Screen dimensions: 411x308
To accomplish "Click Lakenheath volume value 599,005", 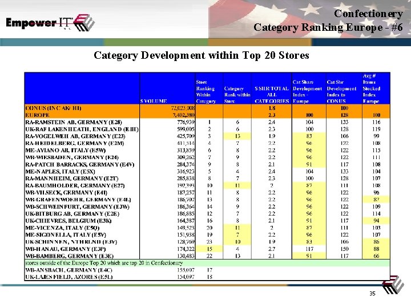I will (186, 129).
